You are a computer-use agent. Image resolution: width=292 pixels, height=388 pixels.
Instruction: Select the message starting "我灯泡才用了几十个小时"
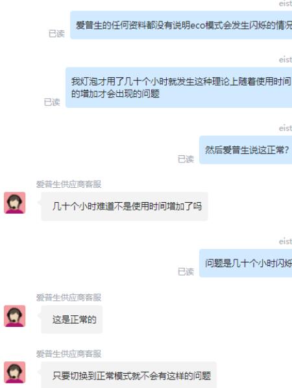[x=178, y=87]
